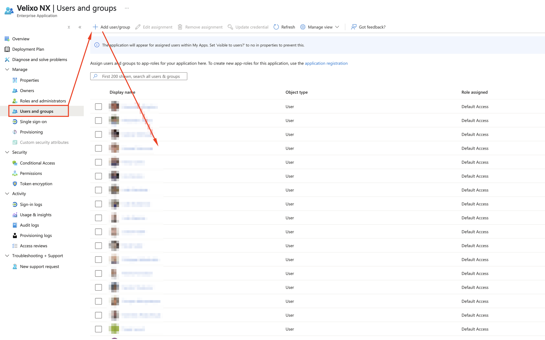This screenshot has width=545, height=340.
Task: Click the Add user/group plus icon
Action: click(x=95, y=27)
